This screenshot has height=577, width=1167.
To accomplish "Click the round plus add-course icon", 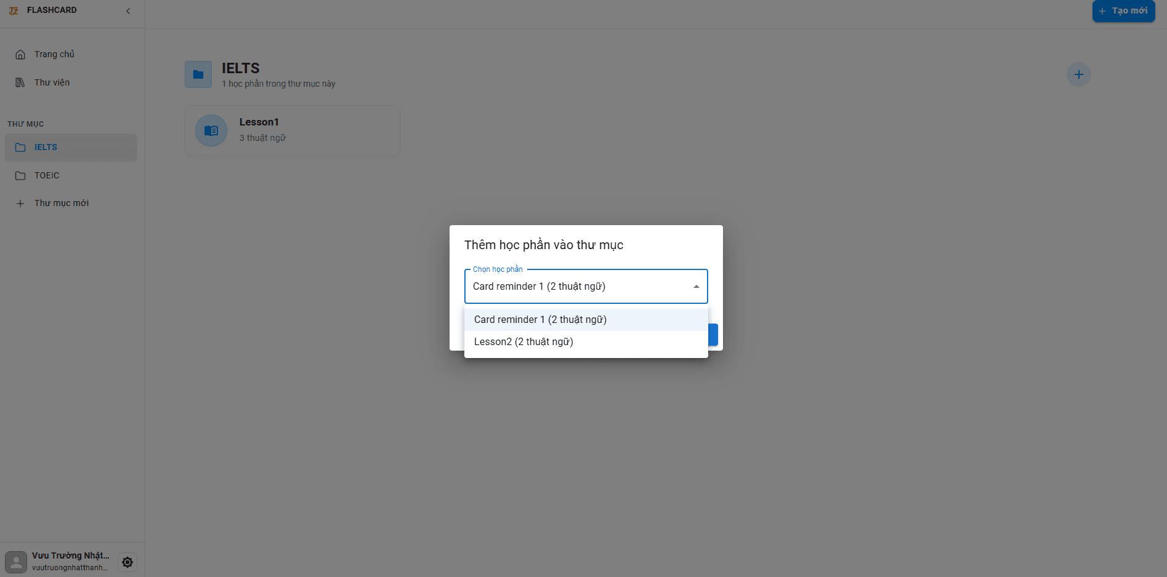I will (1078, 74).
